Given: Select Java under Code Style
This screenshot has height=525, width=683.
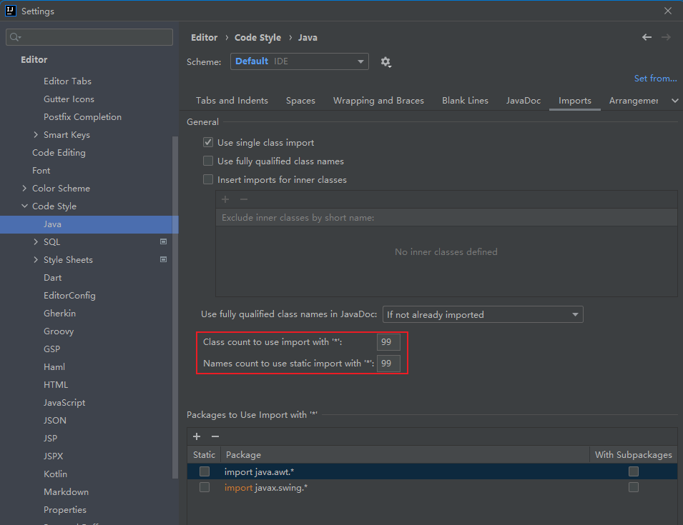Looking at the screenshot, I should pyautogui.click(x=89, y=224).
